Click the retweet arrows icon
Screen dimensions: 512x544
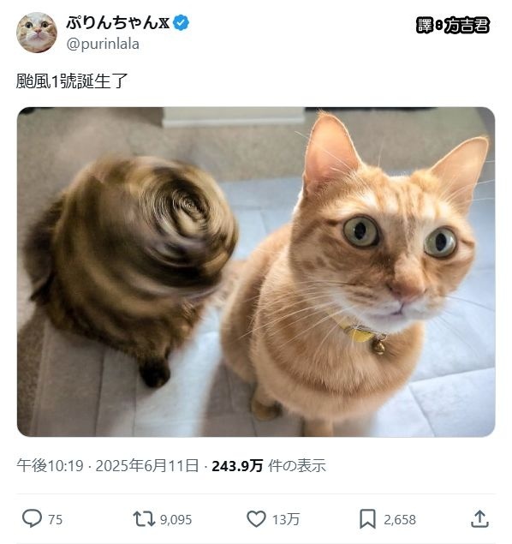[144, 519]
